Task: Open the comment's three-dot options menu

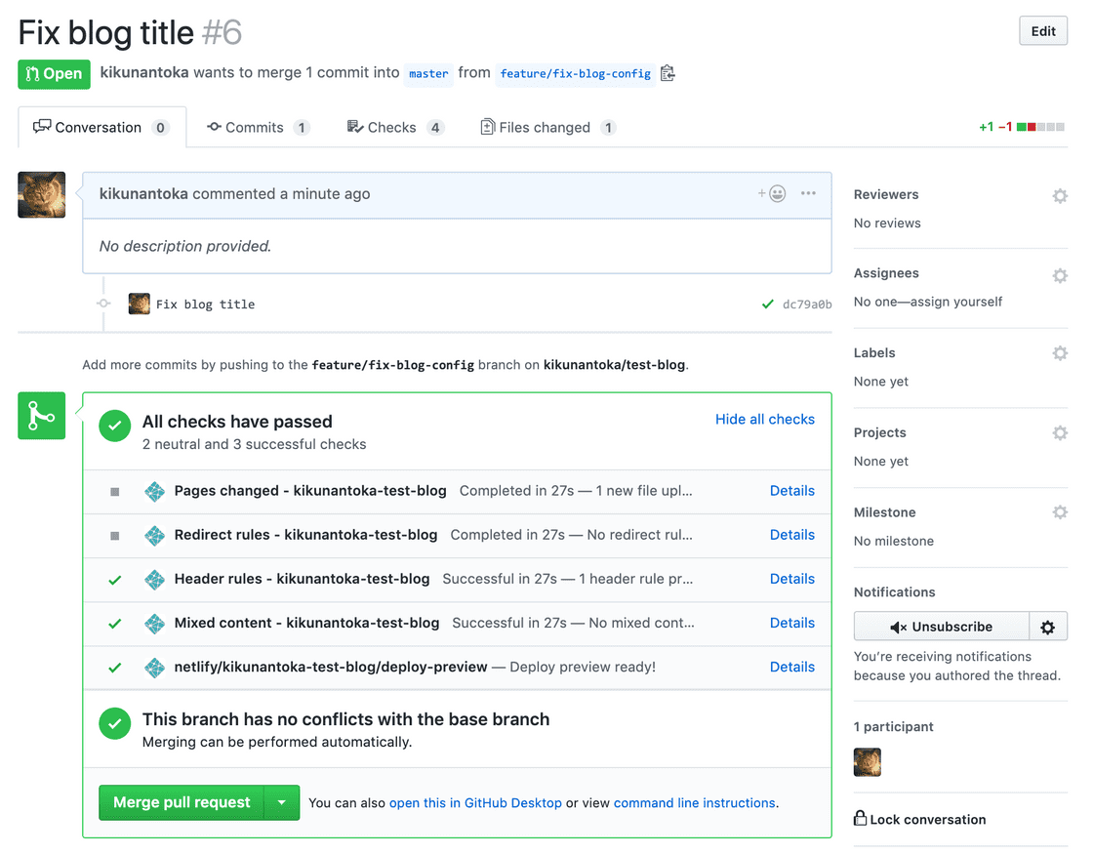Action: pyautogui.click(x=808, y=193)
